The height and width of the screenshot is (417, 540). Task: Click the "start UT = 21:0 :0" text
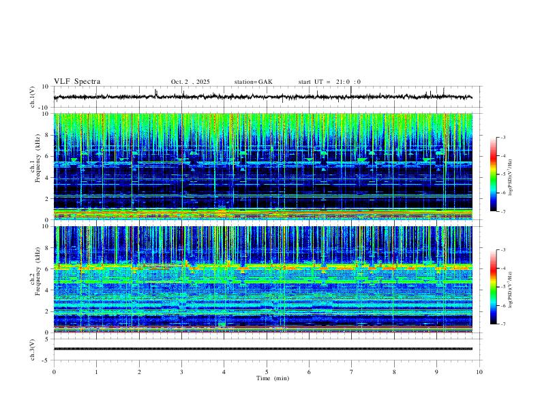point(329,82)
